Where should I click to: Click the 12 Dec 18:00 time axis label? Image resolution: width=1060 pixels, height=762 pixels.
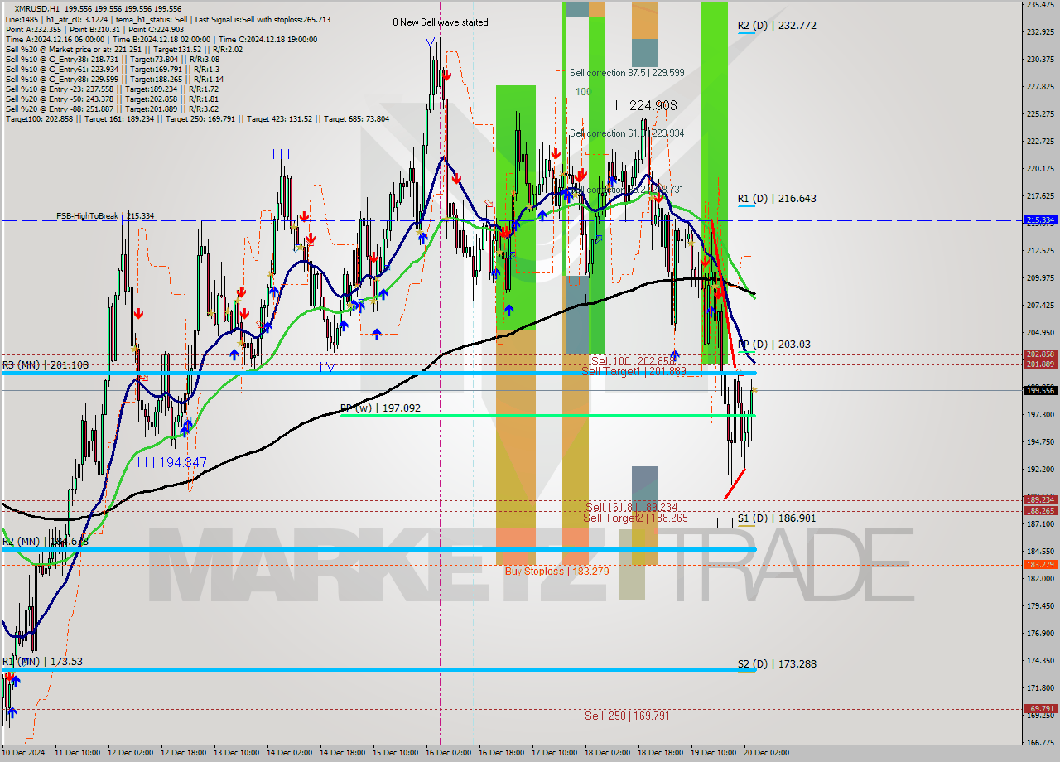[184, 753]
